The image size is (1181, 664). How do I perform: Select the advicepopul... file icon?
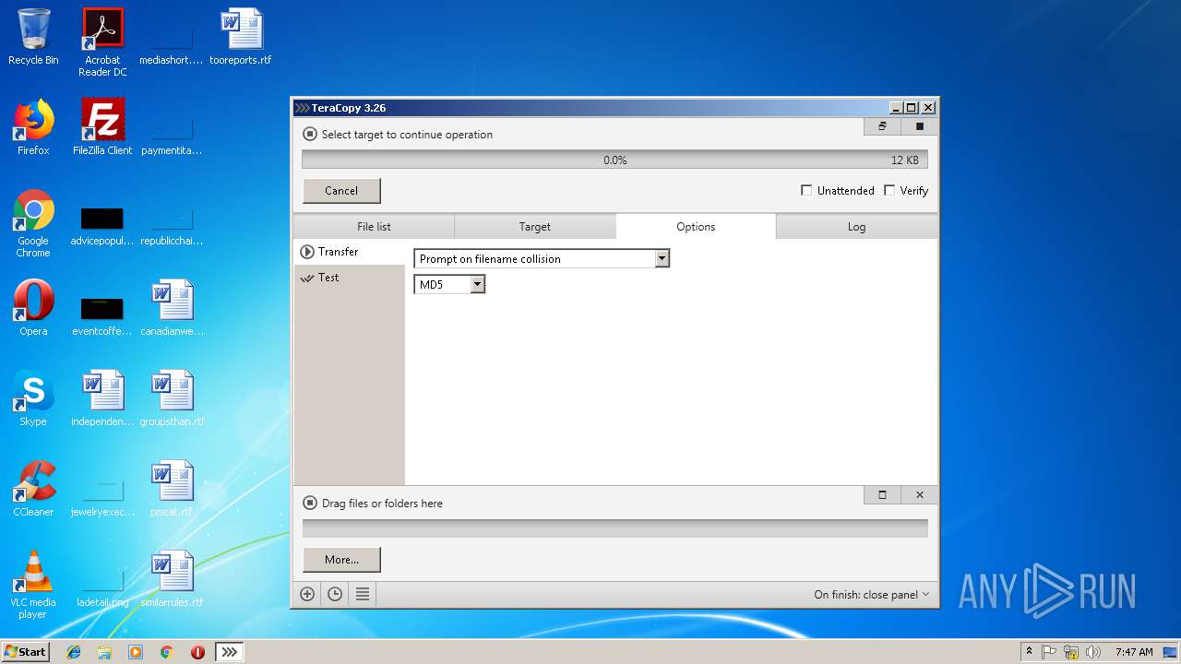[x=102, y=226]
